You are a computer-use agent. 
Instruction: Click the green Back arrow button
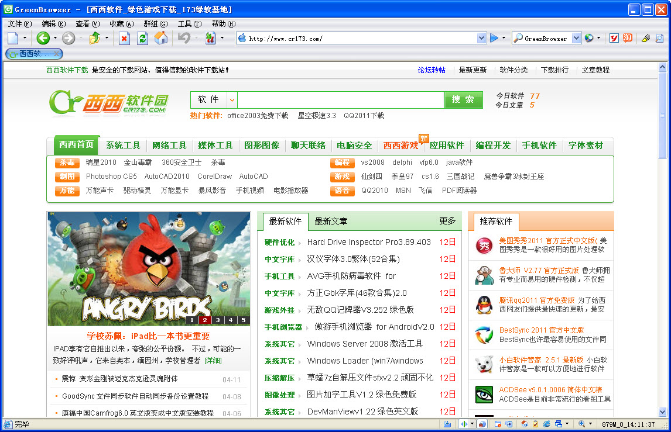[43, 38]
